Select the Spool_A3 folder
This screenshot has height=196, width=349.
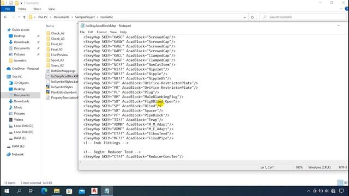pyautogui.click(x=57, y=60)
